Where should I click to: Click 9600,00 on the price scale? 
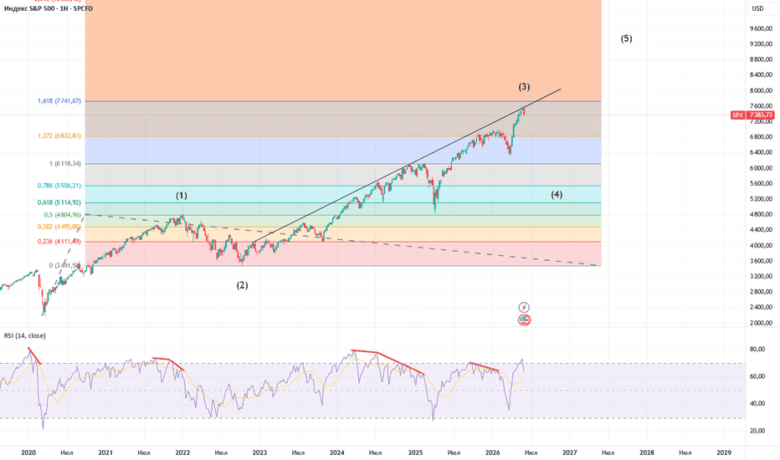pos(761,28)
